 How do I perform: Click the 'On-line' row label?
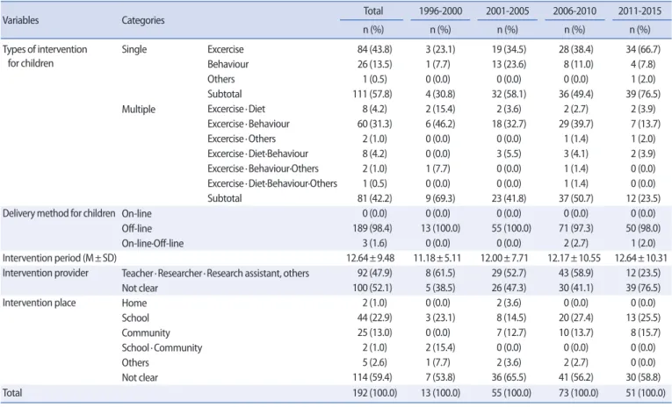(x=136, y=213)
